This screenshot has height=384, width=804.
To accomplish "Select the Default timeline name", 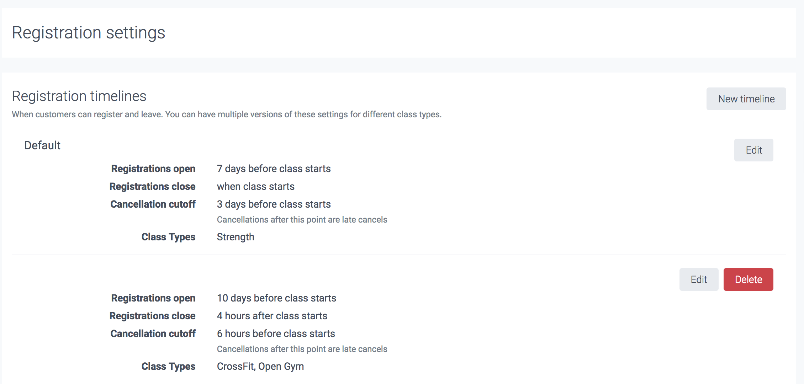I will (42, 145).
